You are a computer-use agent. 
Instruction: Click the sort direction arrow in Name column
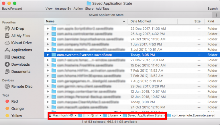click(124, 21)
